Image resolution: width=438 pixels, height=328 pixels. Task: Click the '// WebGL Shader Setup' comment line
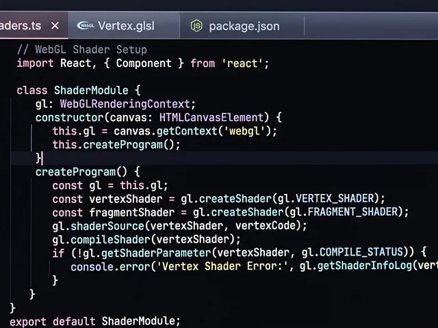82,50
